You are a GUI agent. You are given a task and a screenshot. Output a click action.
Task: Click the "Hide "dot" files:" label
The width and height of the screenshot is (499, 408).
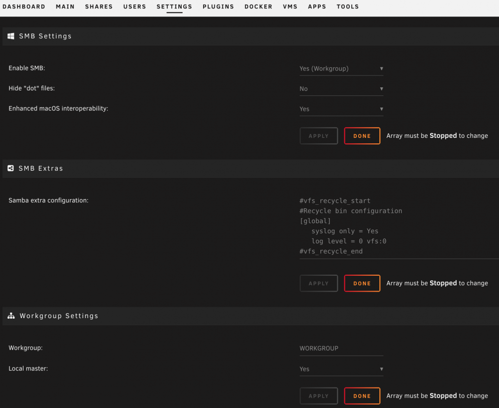tap(31, 88)
